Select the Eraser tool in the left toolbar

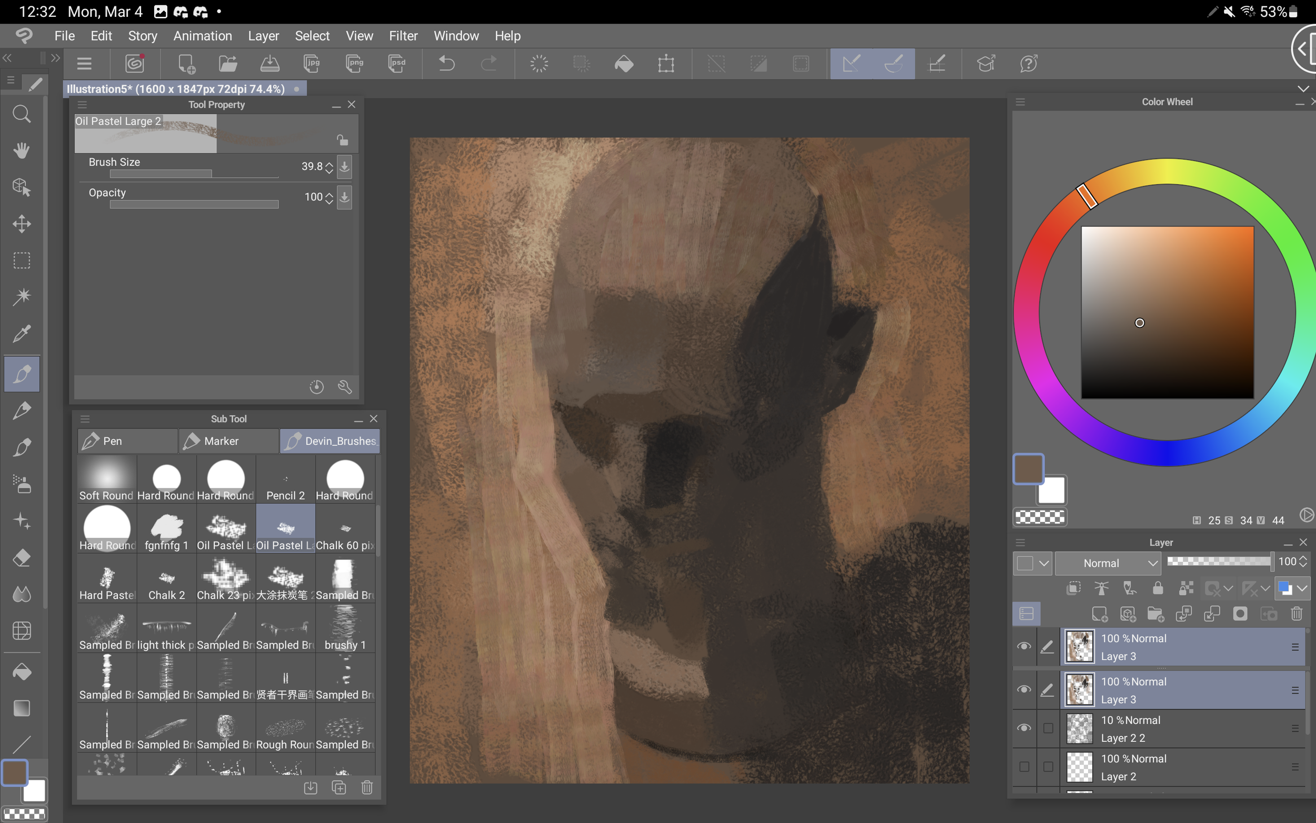(x=22, y=557)
